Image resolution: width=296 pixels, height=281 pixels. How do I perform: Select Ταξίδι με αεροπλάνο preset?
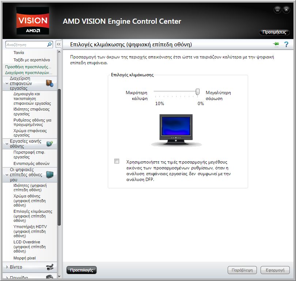coord(32,60)
